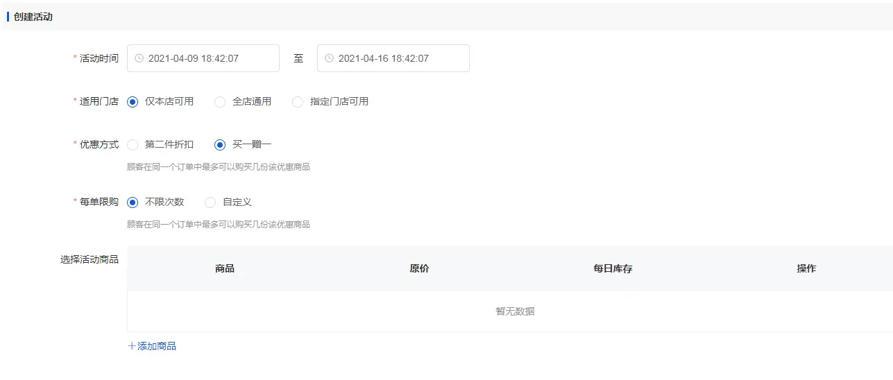Click the 创建活动 section title
Image resolution: width=893 pixels, height=380 pixels.
[x=33, y=17]
